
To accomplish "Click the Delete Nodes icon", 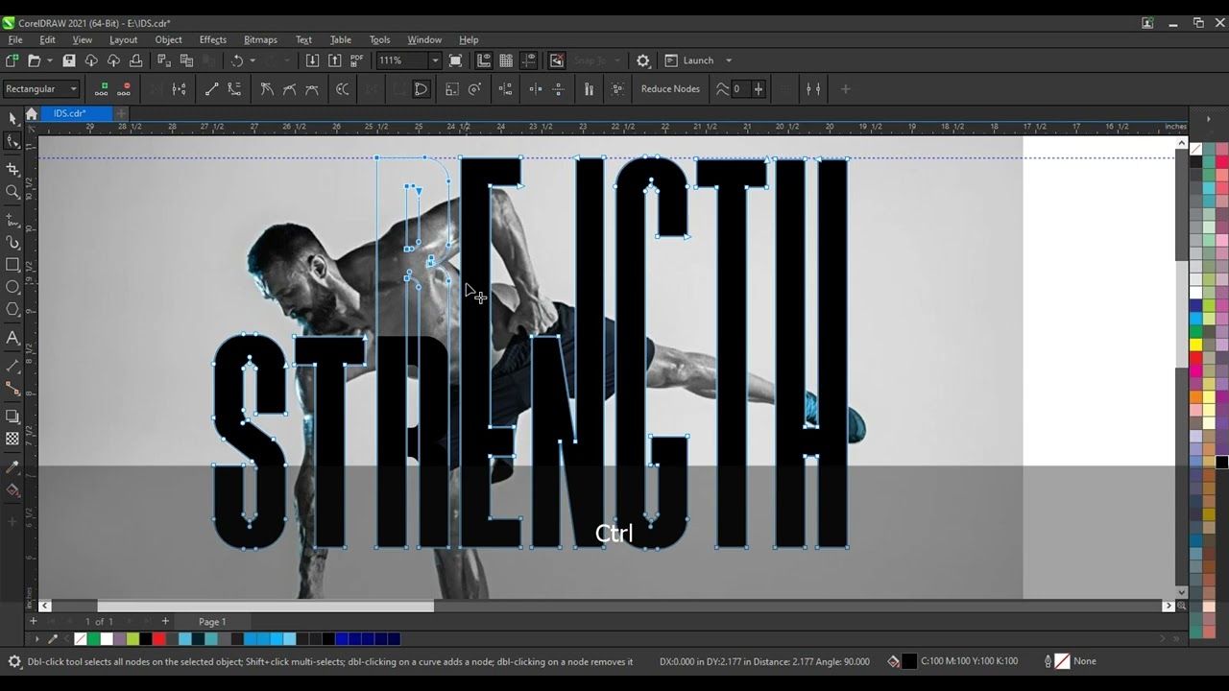I will point(124,89).
